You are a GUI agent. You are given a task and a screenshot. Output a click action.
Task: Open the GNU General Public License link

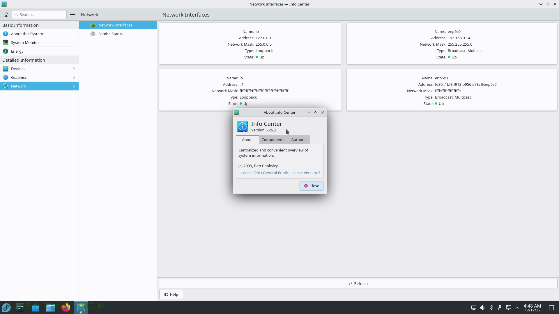coord(279,173)
